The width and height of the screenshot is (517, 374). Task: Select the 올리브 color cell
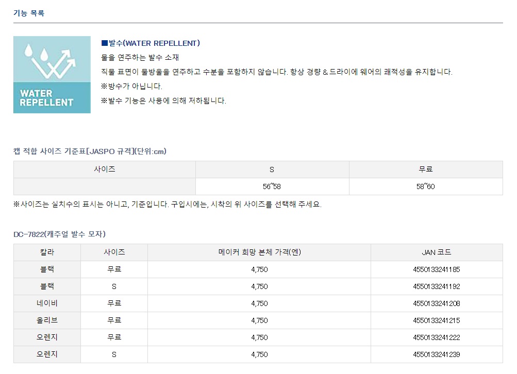47,320
